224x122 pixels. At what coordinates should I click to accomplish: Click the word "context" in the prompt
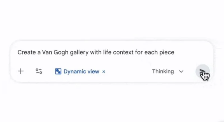pyautogui.click(x=122, y=52)
